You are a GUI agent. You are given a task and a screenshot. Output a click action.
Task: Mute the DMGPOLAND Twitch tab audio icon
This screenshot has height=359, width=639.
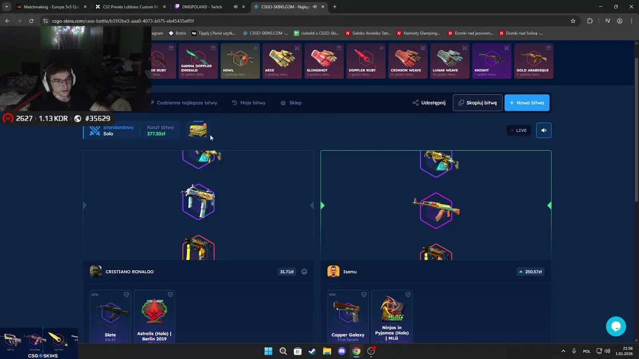(x=235, y=7)
